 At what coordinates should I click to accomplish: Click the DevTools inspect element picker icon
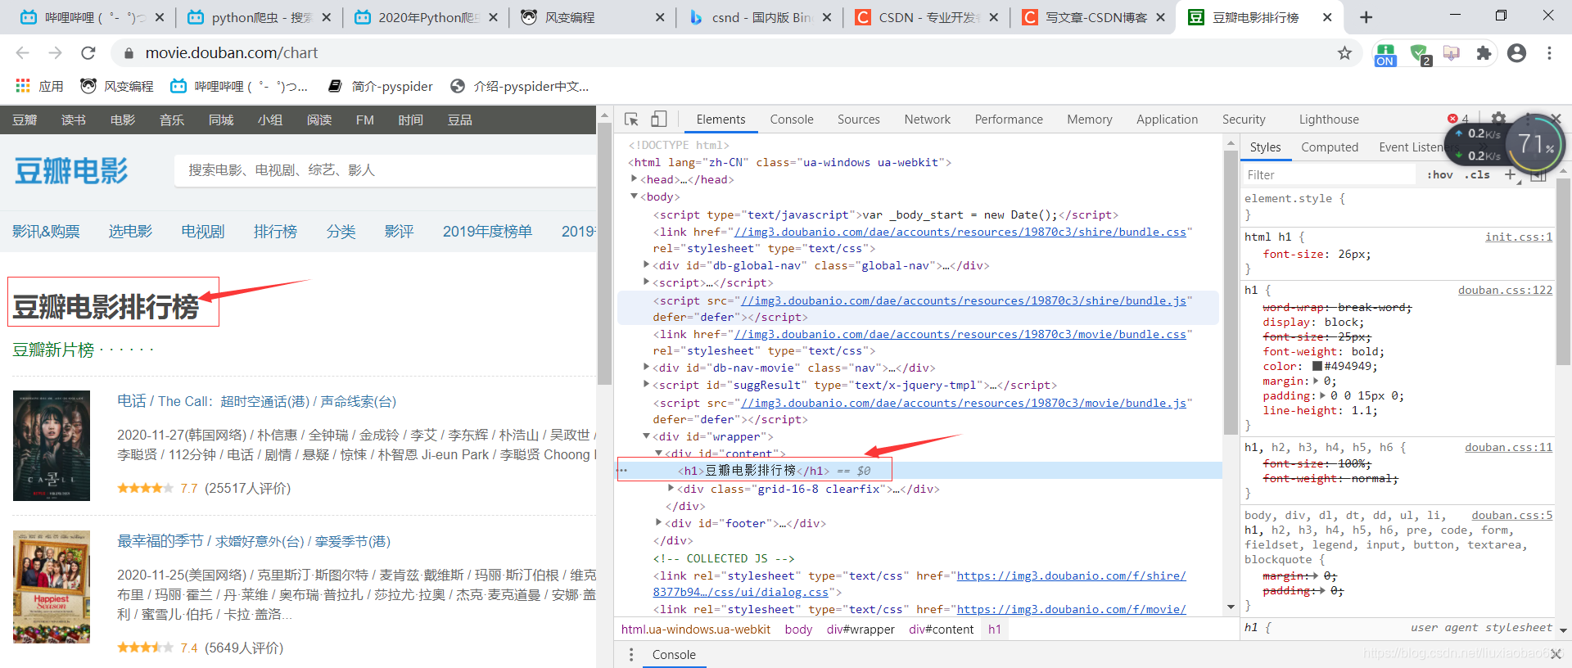tap(631, 120)
